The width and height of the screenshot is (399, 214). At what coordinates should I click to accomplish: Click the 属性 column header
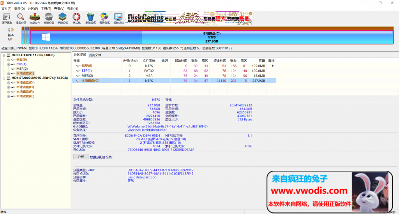(271, 60)
